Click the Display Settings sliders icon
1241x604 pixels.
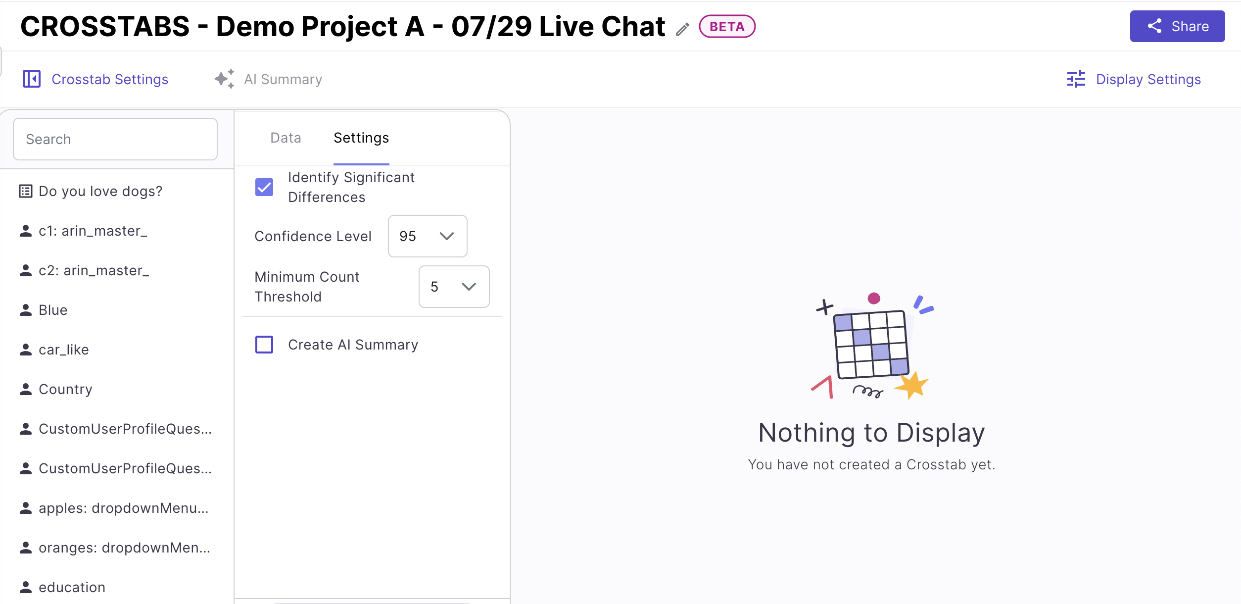point(1076,79)
